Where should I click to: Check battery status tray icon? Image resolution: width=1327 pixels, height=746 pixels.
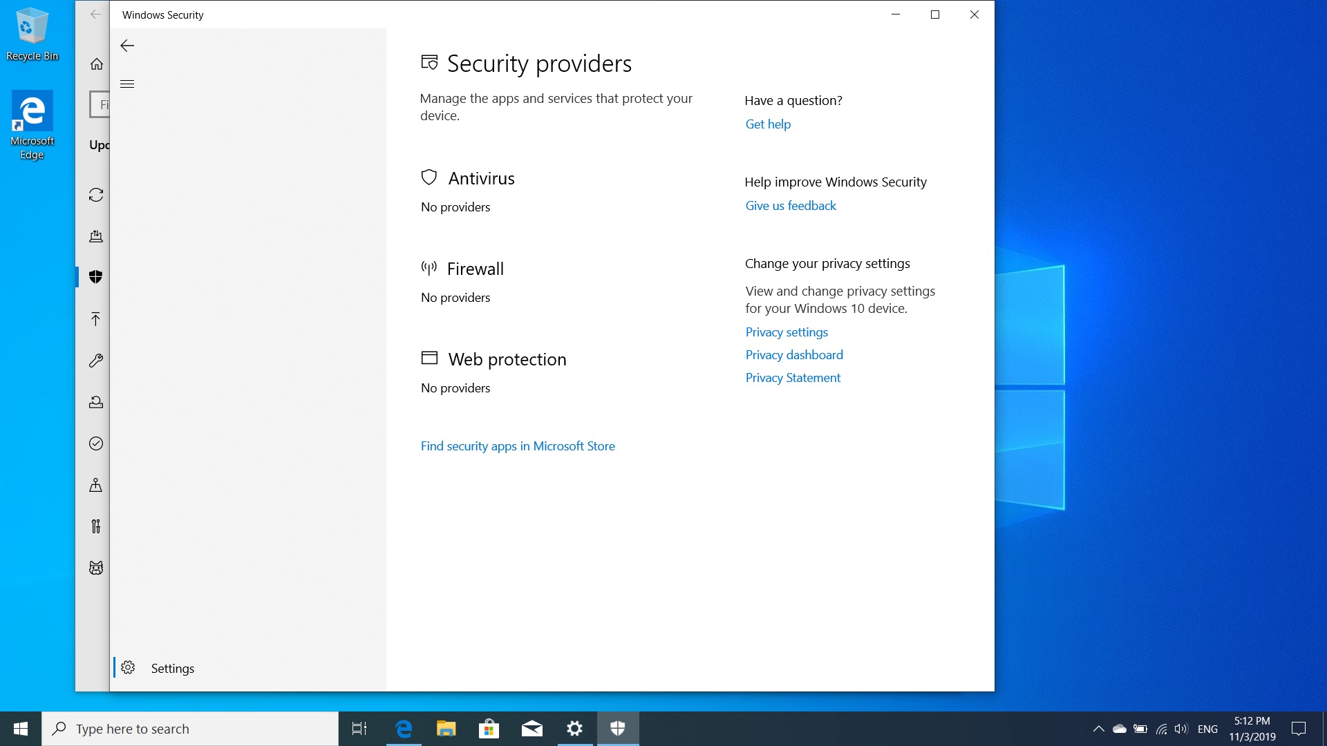1140,729
